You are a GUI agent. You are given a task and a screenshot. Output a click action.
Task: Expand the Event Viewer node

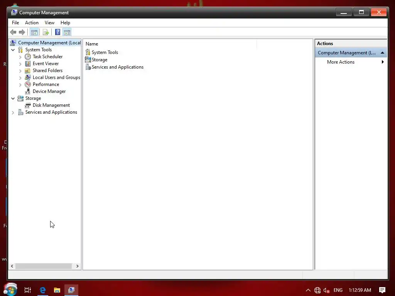coord(20,64)
